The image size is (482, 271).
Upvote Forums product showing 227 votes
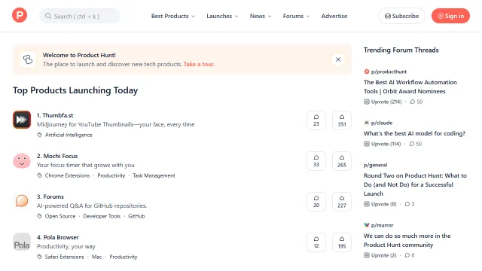(342, 202)
